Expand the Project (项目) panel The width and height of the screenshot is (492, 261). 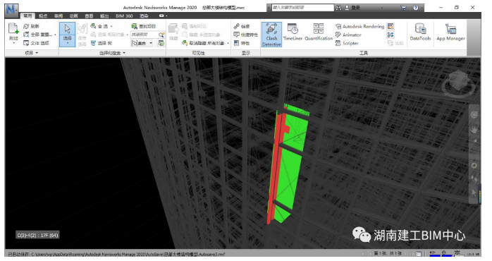pyautogui.click(x=32, y=53)
